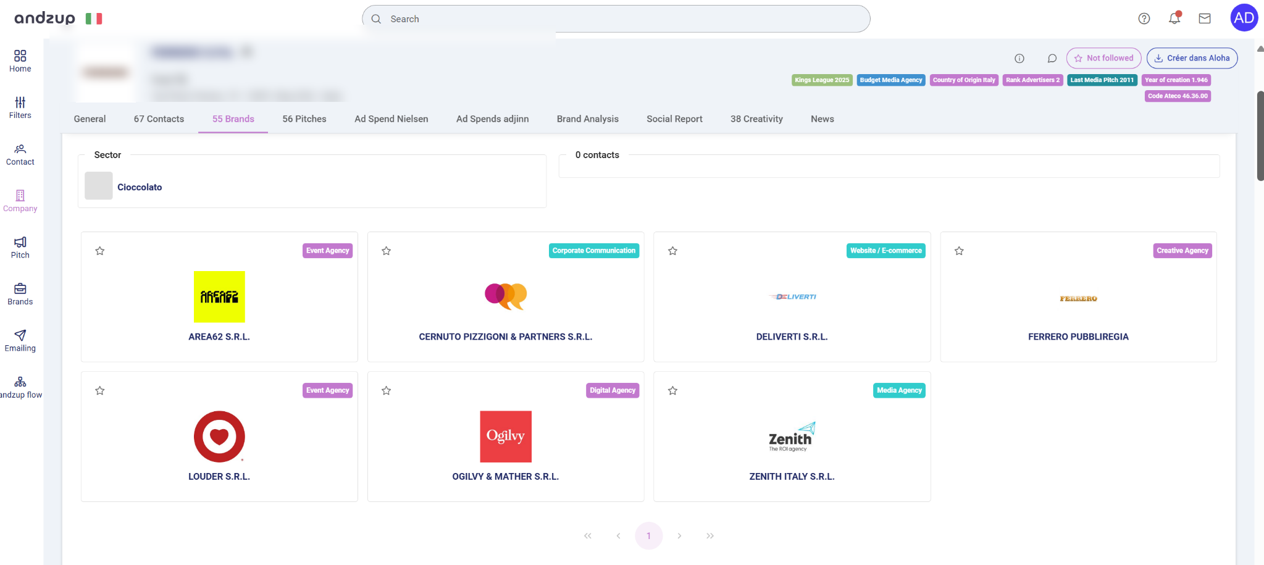The height and width of the screenshot is (565, 1264).
Task: Click the vertical page scrollbar
Action: tap(1260, 136)
